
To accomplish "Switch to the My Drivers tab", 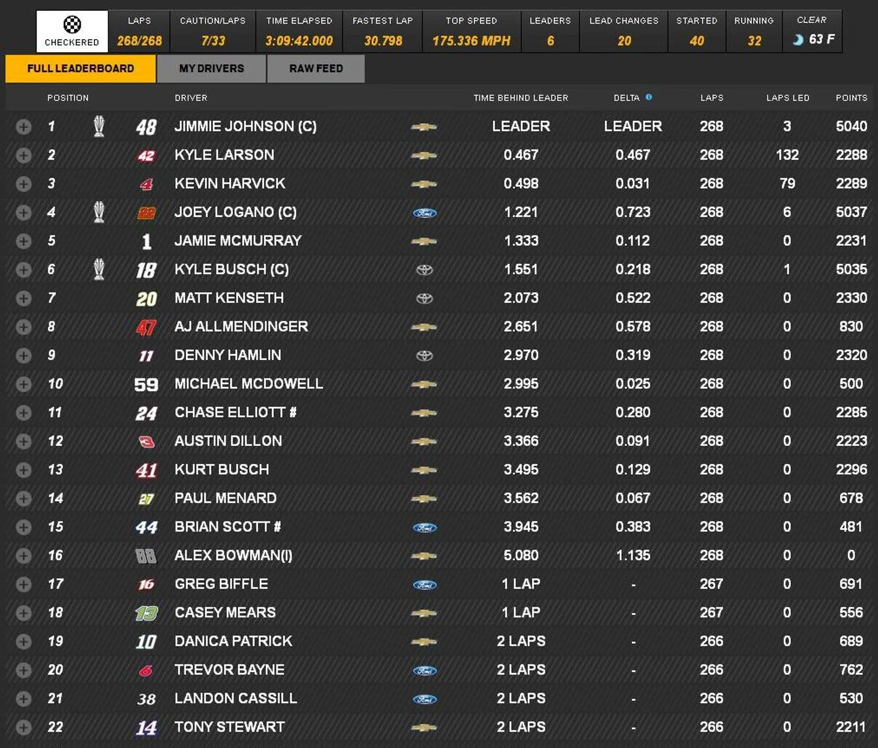I will click(212, 68).
